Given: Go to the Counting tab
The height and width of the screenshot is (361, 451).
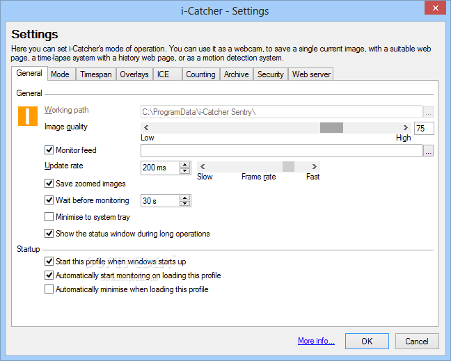Looking at the screenshot, I should point(200,74).
